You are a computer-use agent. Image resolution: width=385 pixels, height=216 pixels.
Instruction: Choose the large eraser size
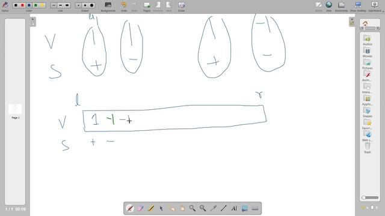click(91, 5)
